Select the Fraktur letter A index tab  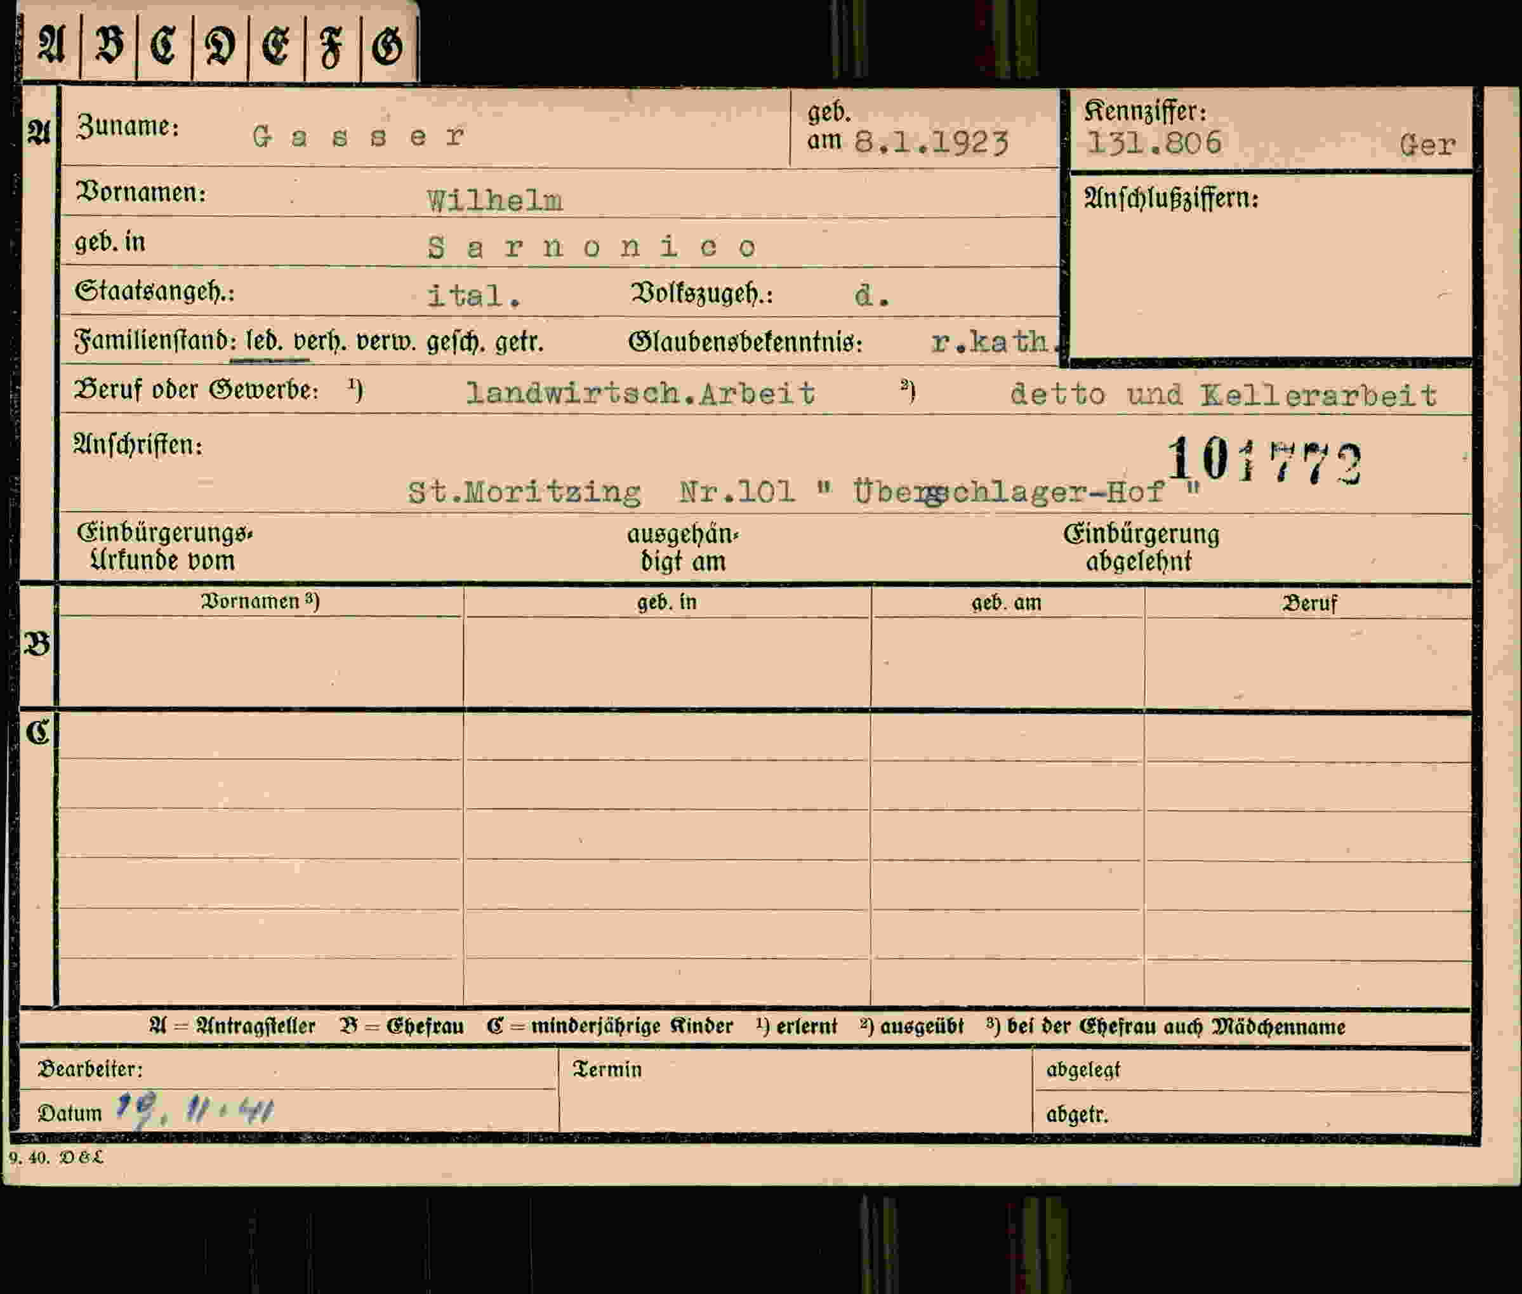[x=51, y=46]
